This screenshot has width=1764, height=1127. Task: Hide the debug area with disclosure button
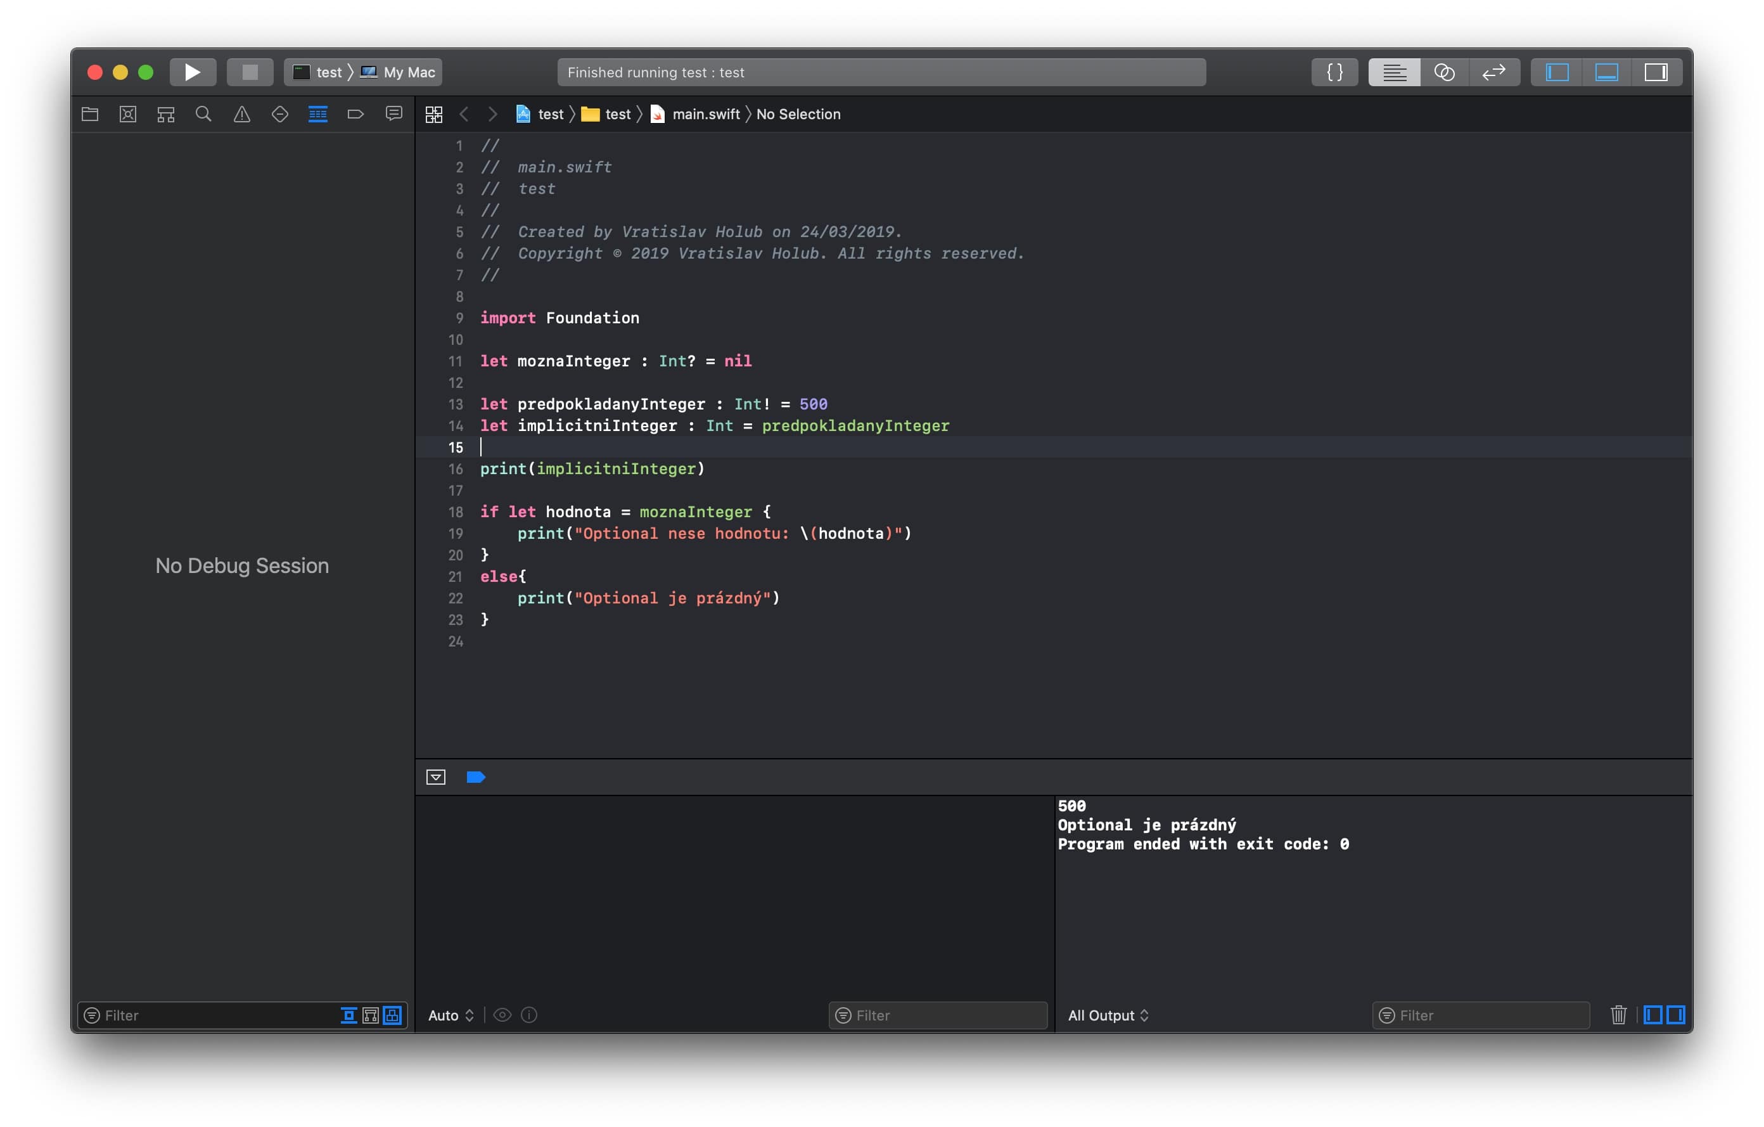click(436, 776)
